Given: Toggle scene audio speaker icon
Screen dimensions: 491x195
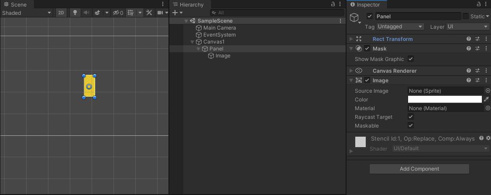Looking at the screenshot, I should click(x=86, y=13).
